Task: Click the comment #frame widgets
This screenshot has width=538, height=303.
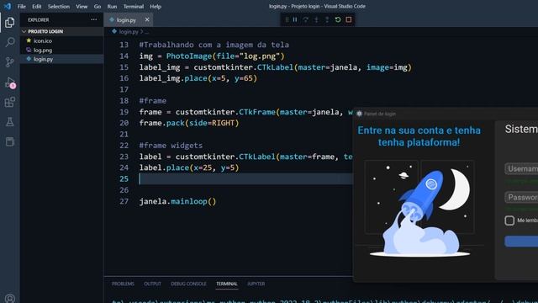Action: (171, 146)
